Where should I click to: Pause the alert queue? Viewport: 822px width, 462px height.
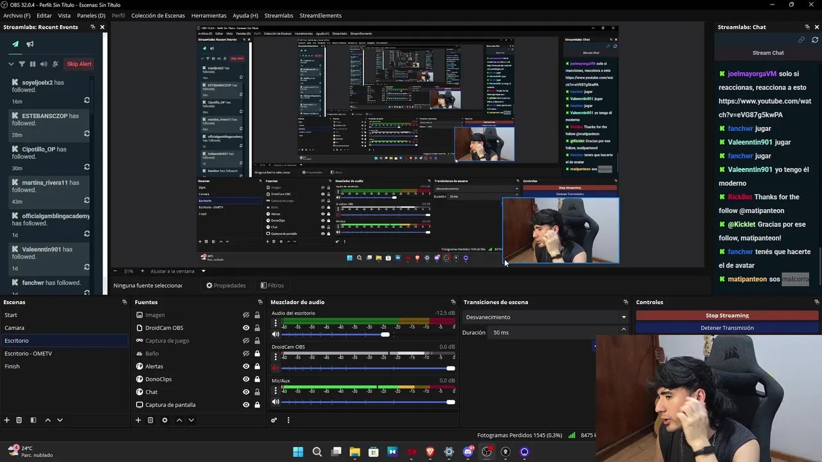coord(33,64)
